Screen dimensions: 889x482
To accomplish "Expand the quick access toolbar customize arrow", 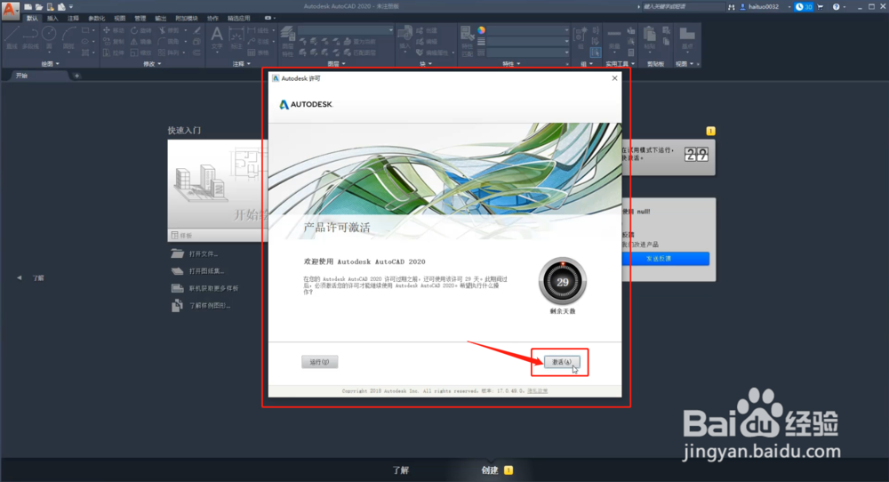I will (x=71, y=7).
